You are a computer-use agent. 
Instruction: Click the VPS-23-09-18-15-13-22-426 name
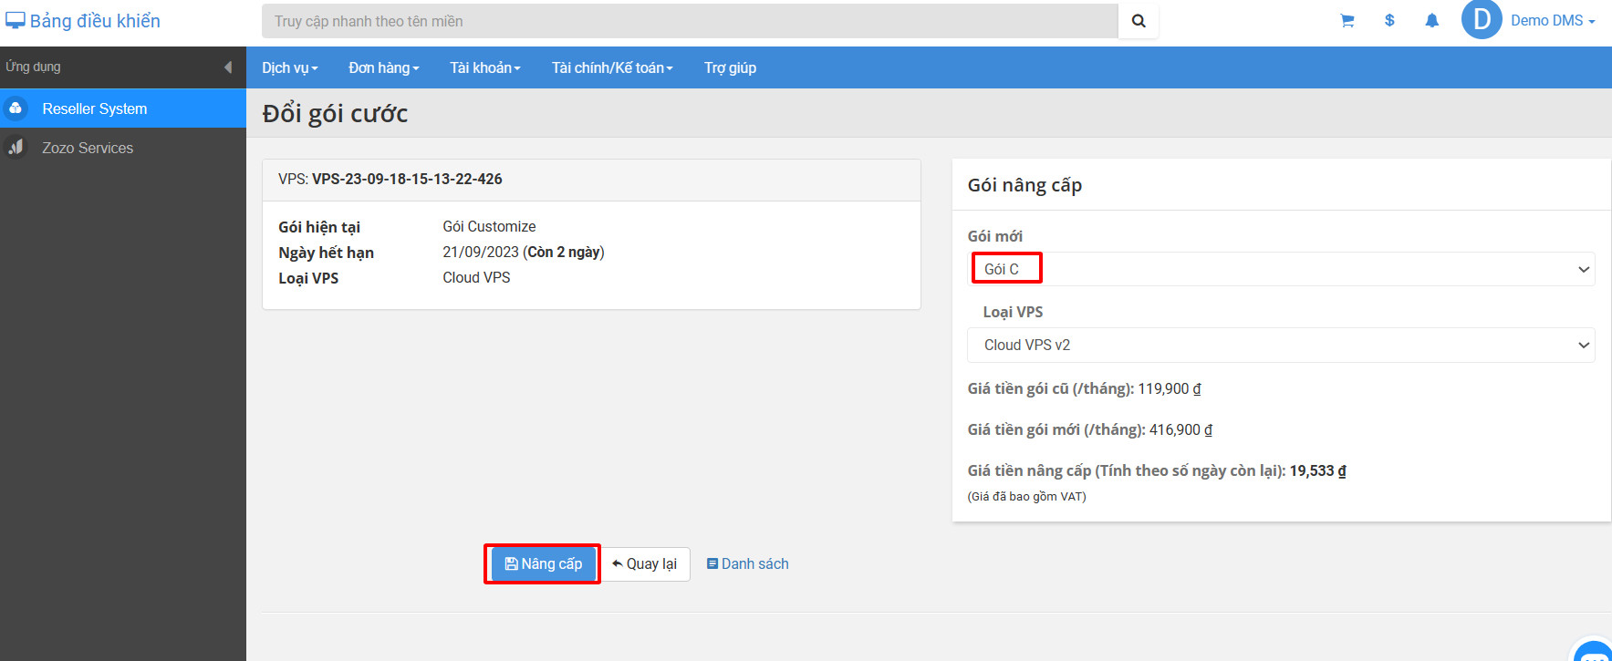point(407,179)
